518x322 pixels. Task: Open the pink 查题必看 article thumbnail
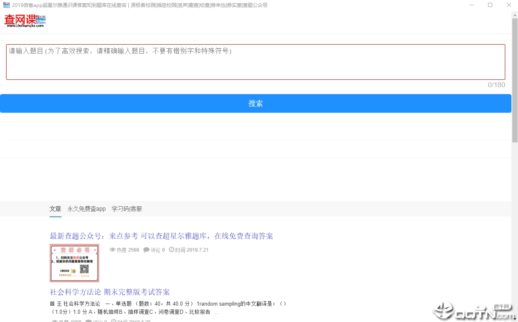click(74, 263)
